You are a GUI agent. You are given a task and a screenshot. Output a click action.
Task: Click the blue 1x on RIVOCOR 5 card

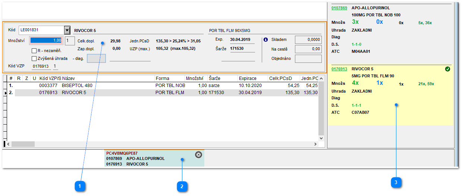[380, 83]
